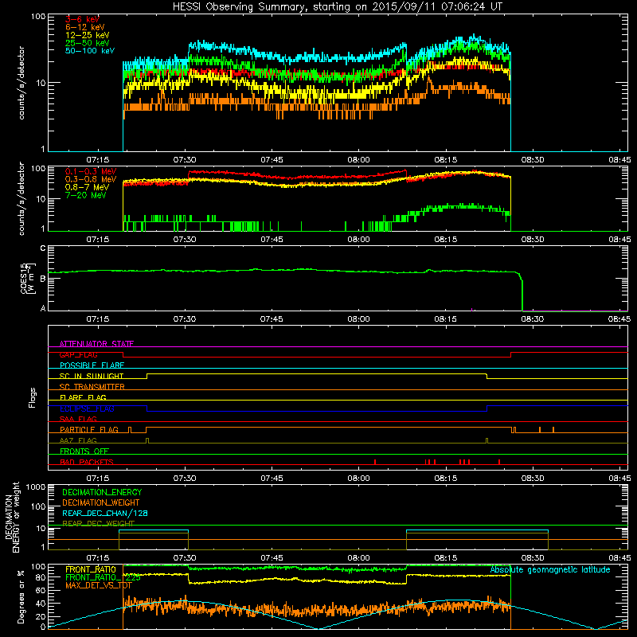Click the SAA_FLAG label
The height and width of the screenshot is (637, 637).
coord(78,419)
